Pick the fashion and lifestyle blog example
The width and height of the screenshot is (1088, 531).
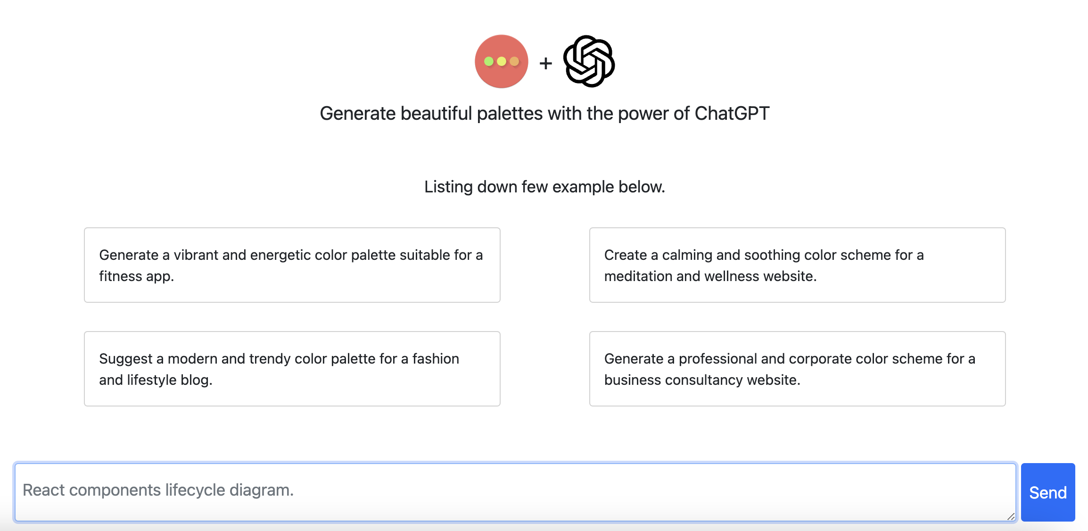click(292, 369)
